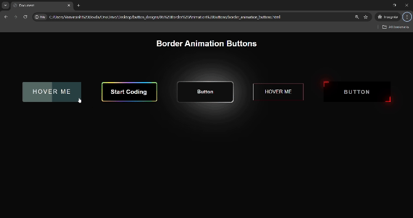The image size is (413, 218).
Task: Click the teal HOVER ME button
Action: 52,92
